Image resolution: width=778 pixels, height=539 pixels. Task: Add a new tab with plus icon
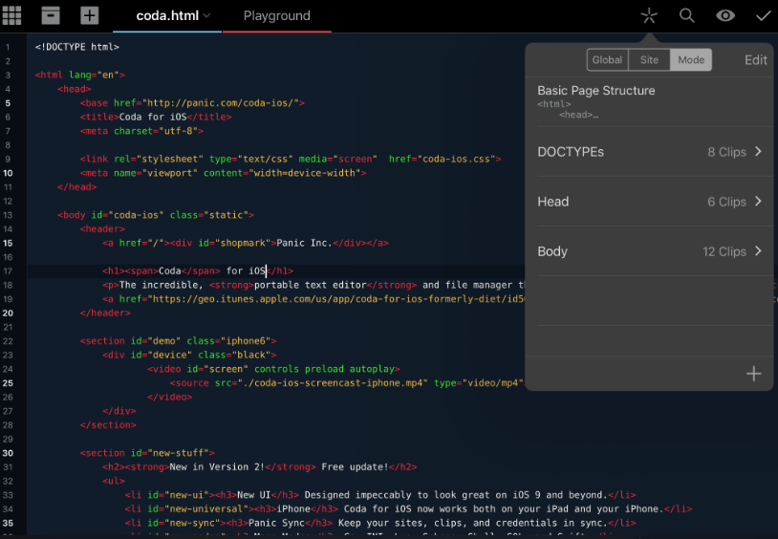point(89,15)
